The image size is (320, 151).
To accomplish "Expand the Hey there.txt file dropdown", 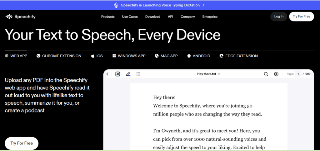I will point(208,74).
